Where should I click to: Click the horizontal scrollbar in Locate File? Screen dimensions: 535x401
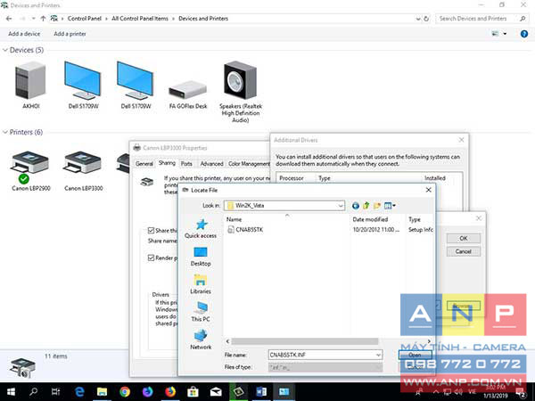click(304, 341)
